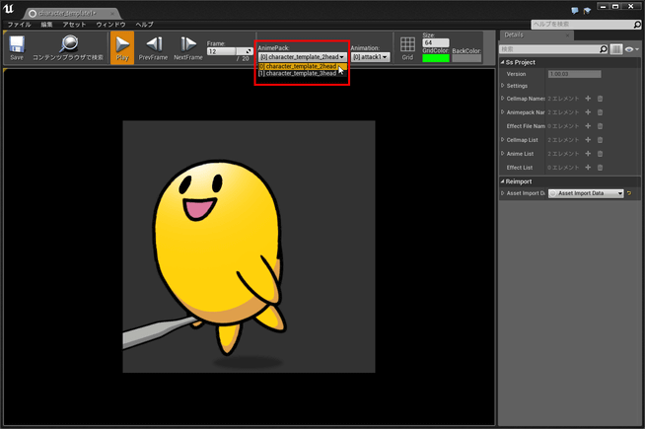Add element to Animepack Names with plus
This screenshot has width=645, height=429.
pyautogui.click(x=588, y=111)
